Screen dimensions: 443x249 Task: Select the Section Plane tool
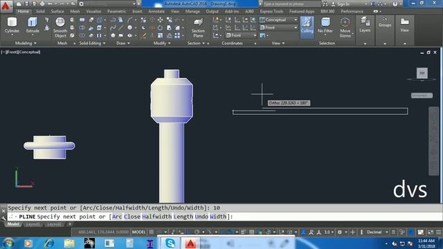tap(198, 28)
